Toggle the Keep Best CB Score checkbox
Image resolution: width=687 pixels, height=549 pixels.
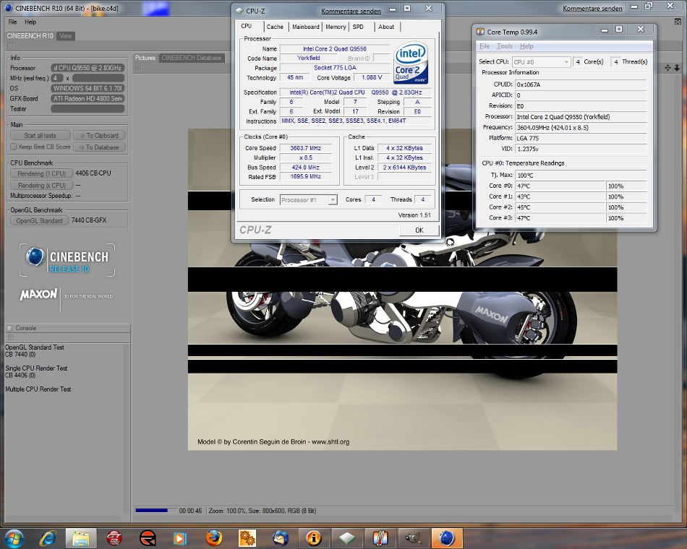pos(14,147)
